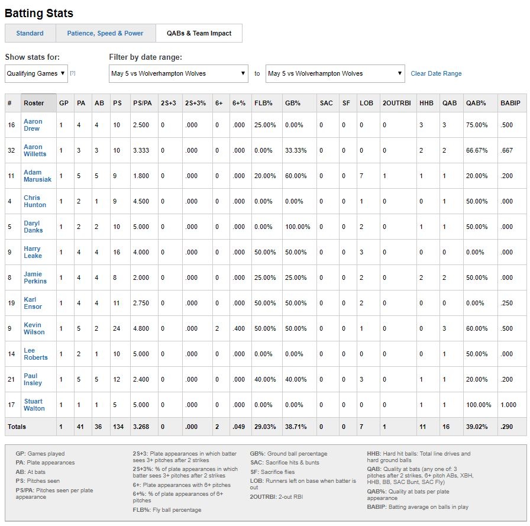
Task: Open Chris Hunton player link
Action: [34, 201]
